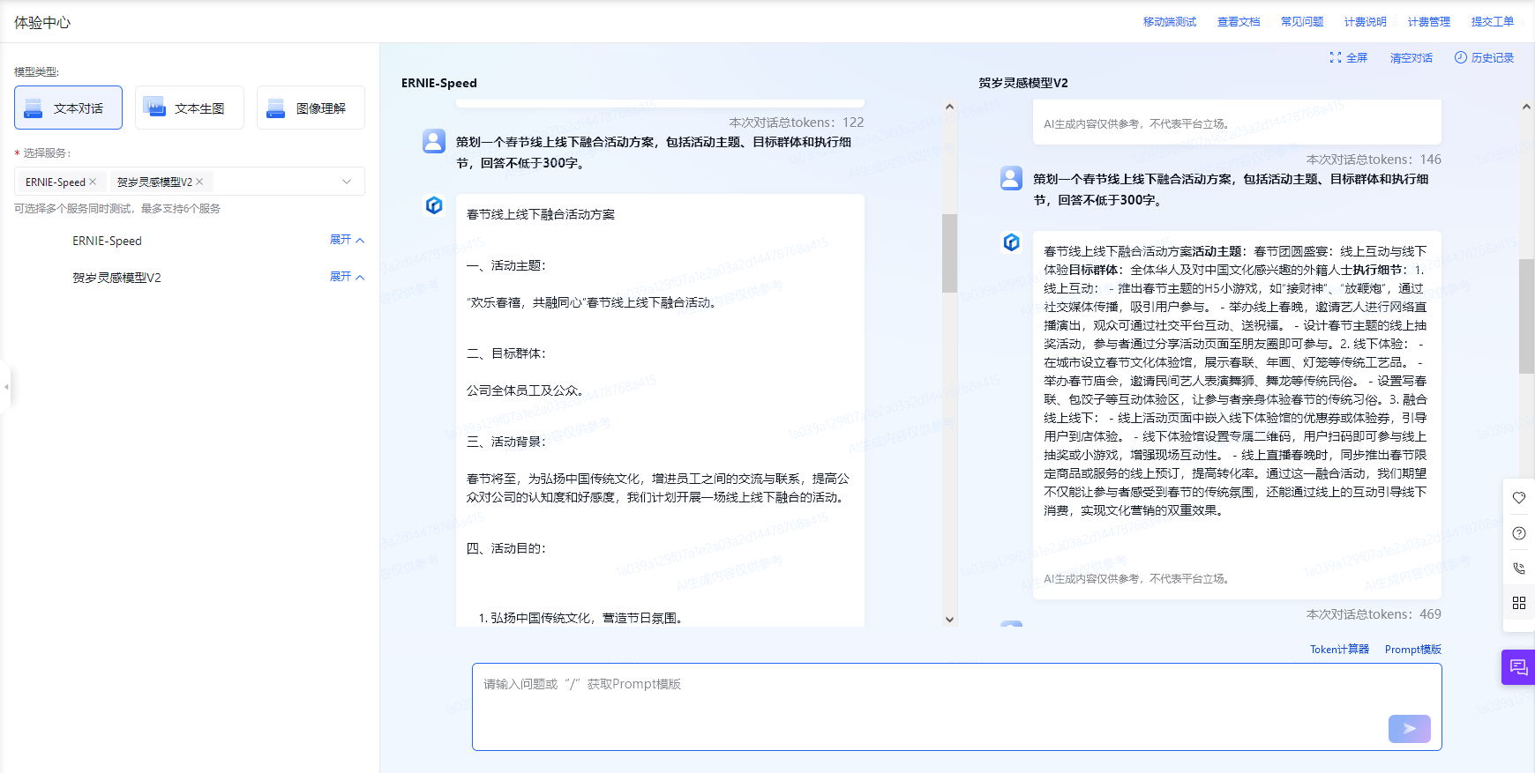
Task: Select the 文本生图 model type
Action: (x=189, y=108)
